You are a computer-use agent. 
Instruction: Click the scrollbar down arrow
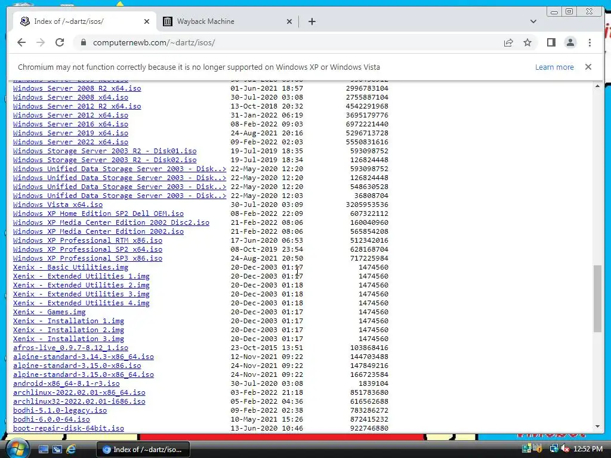coord(597,426)
